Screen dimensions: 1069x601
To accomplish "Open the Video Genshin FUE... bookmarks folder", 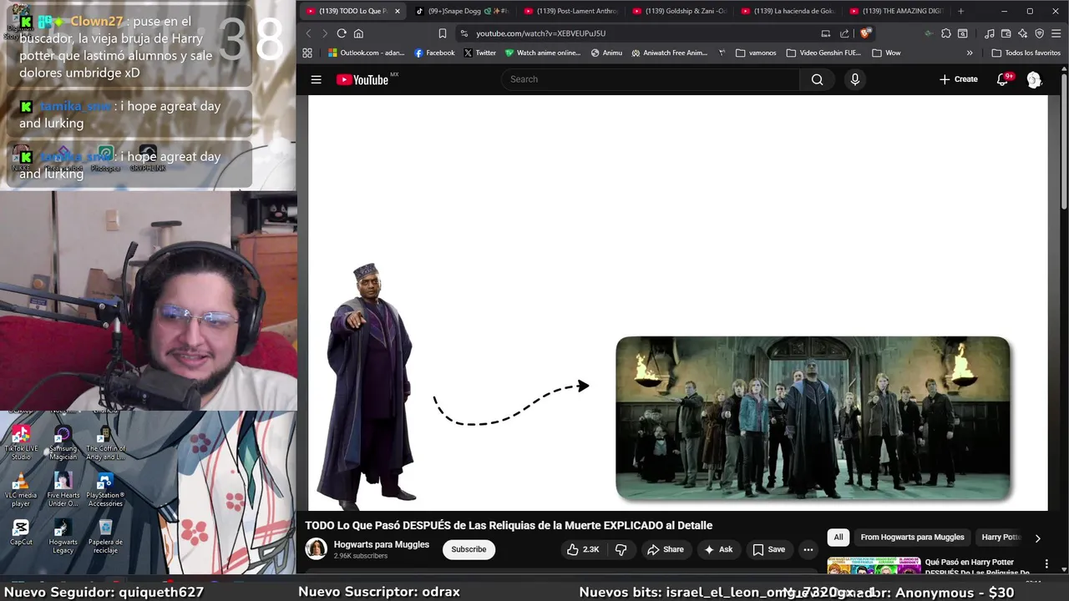I will [823, 53].
